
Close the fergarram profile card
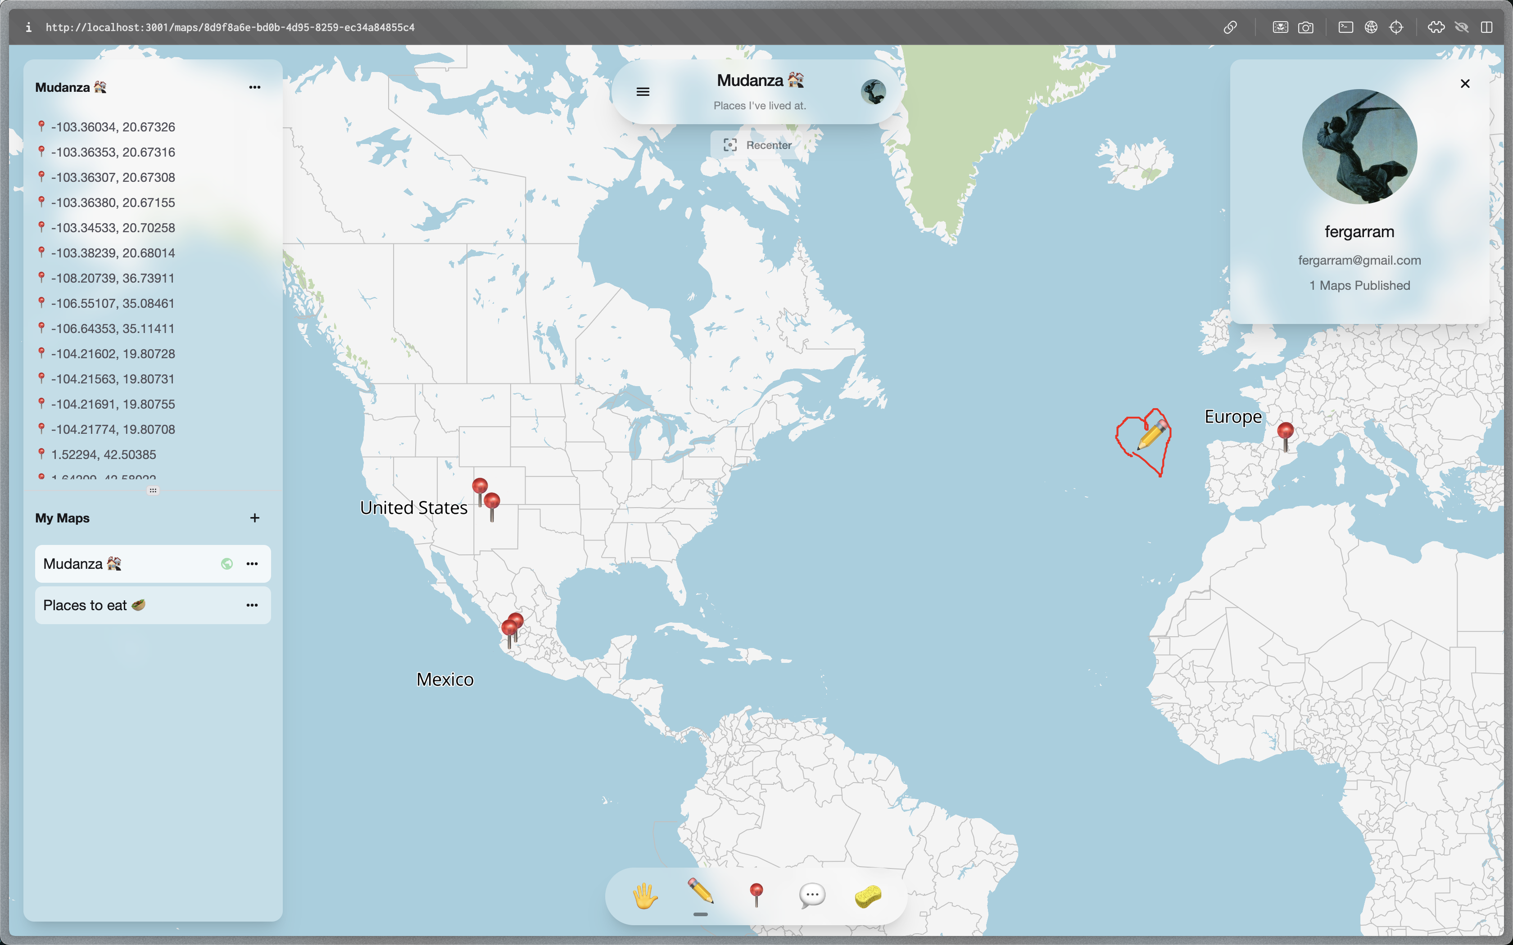click(x=1465, y=84)
